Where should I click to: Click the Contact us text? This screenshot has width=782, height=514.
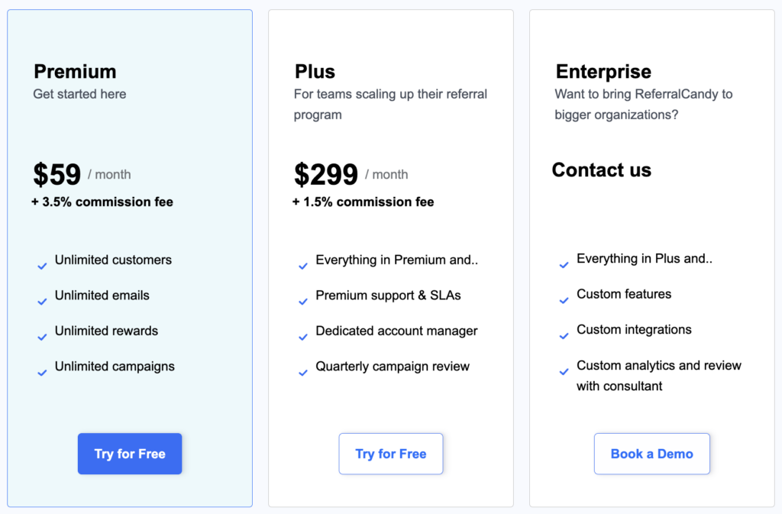[x=602, y=170]
